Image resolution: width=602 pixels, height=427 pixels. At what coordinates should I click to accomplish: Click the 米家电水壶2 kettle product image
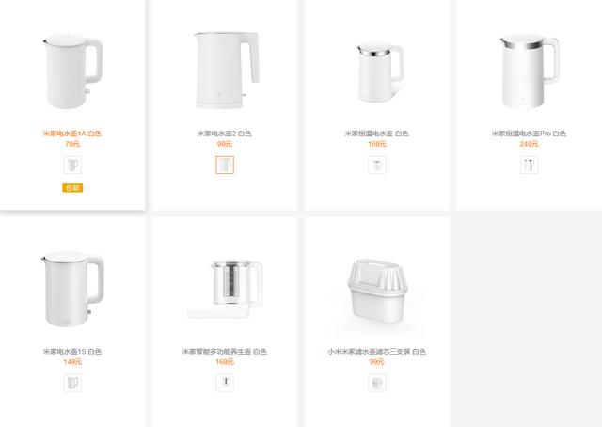click(x=227, y=70)
